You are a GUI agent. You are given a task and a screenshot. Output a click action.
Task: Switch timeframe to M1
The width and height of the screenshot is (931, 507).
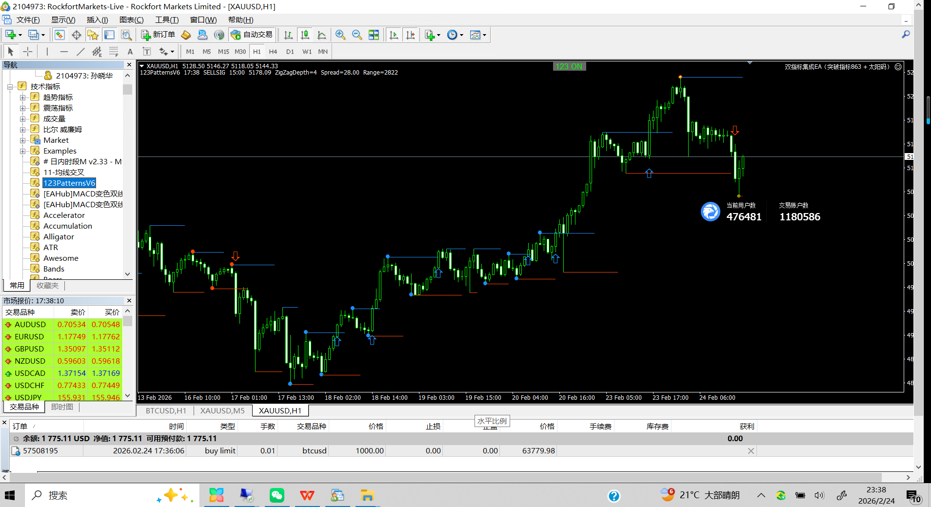point(190,51)
